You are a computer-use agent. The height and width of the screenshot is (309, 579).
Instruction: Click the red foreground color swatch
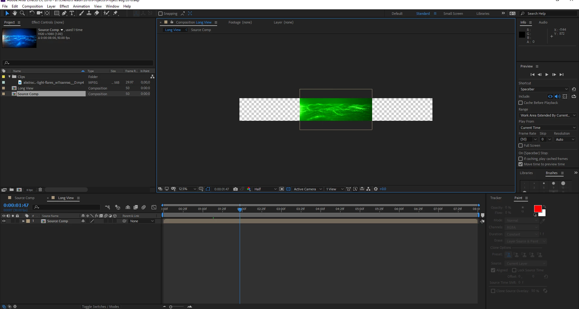click(x=538, y=209)
